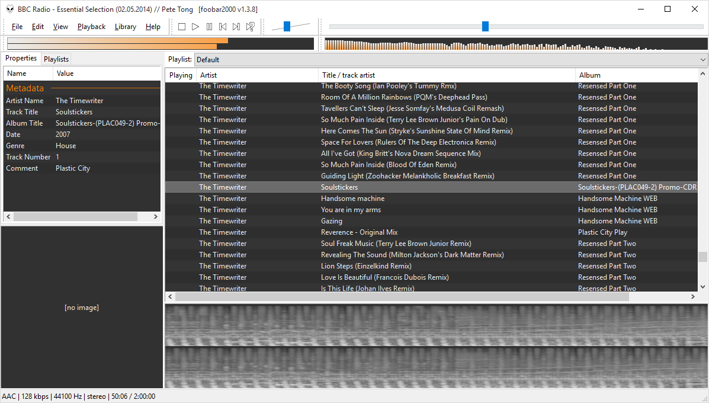Click playlist horizontal scrollbar left arrow

coord(171,297)
